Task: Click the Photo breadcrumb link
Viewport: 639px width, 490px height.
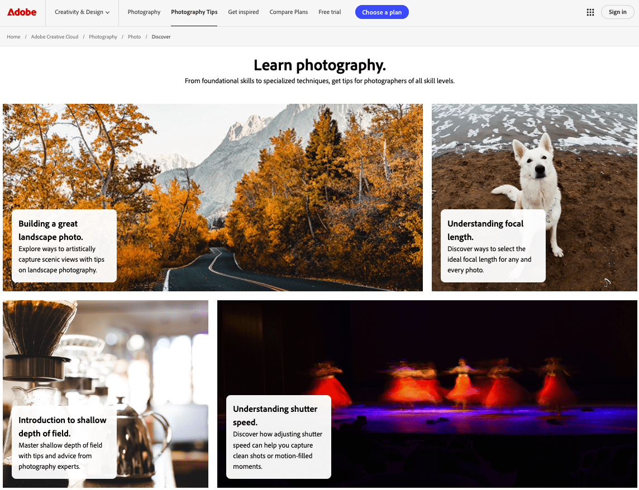Action: (x=134, y=37)
